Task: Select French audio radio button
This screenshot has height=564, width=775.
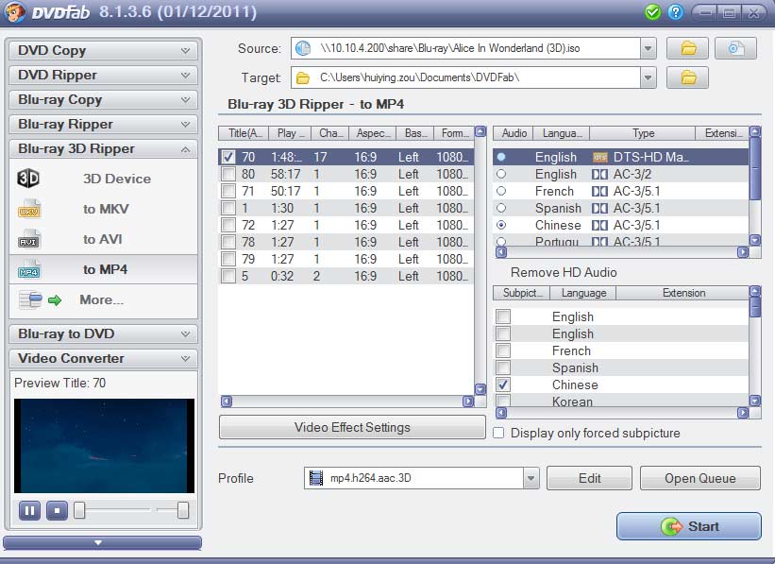Action: pos(501,191)
